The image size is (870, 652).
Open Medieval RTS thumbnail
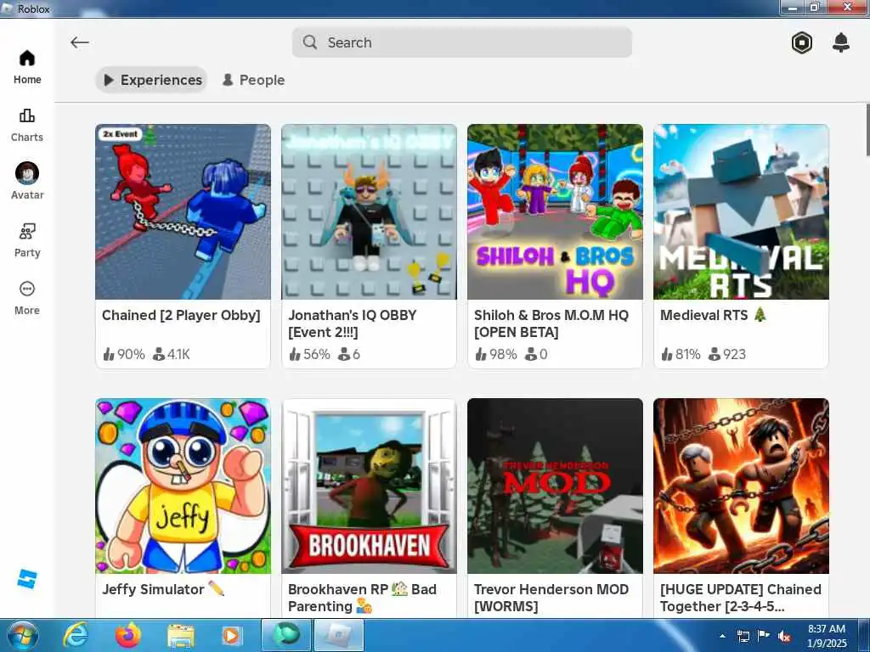pyautogui.click(x=741, y=211)
